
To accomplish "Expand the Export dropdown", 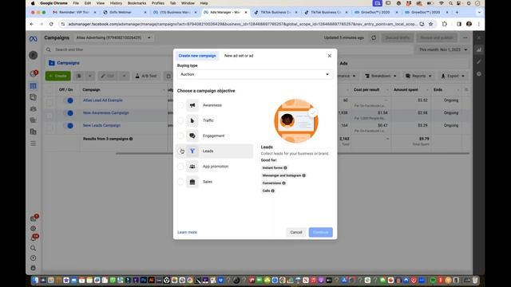I will tap(453, 76).
